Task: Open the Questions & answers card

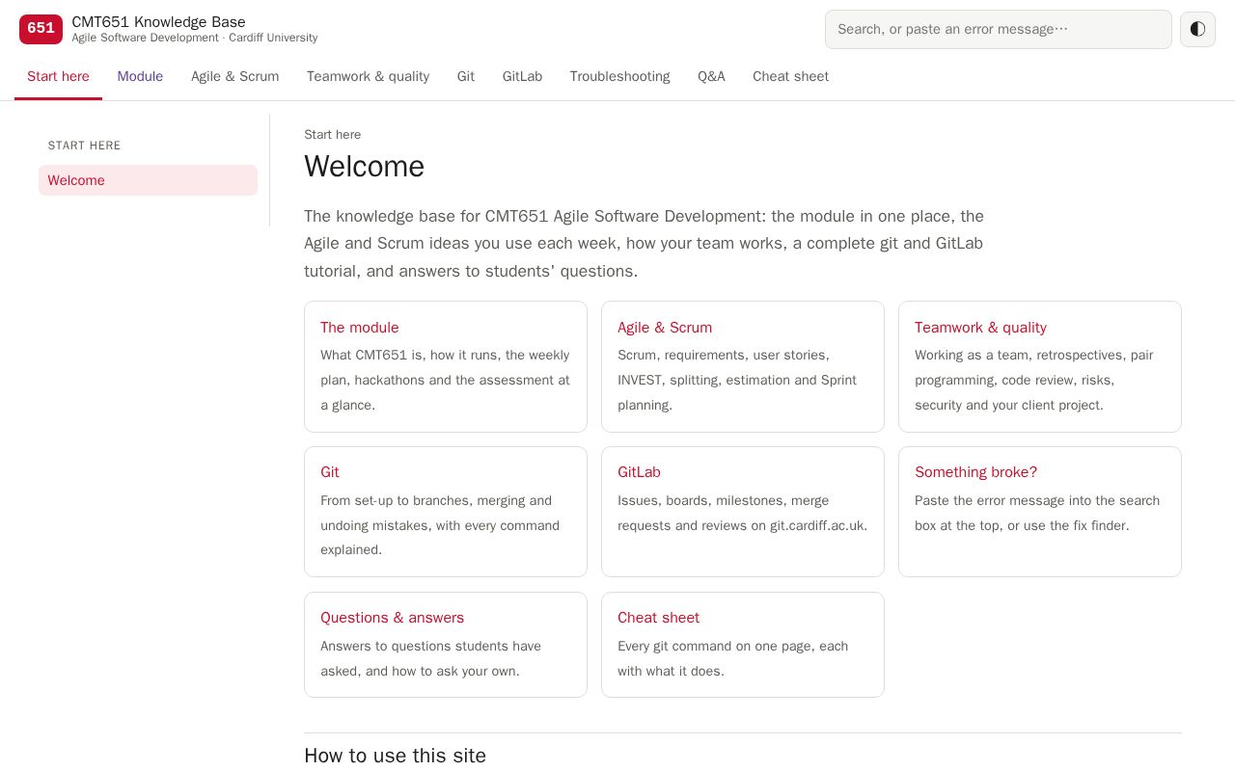Action: (x=446, y=645)
